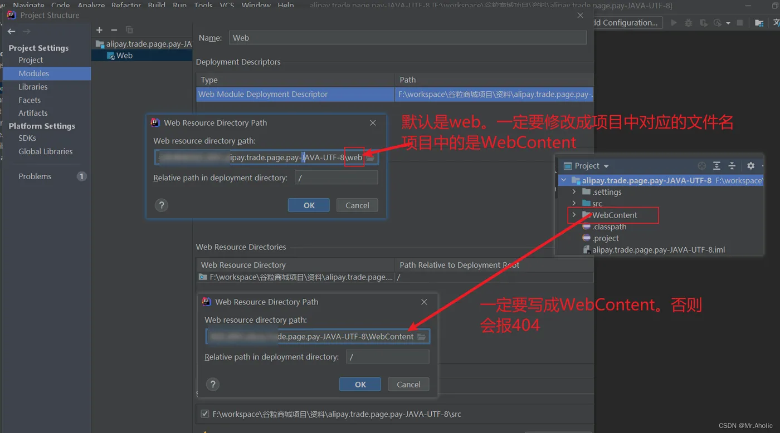The image size is (780, 433).
Task: Click the run arrow icon in the IDE toolbar
Action: [x=674, y=23]
